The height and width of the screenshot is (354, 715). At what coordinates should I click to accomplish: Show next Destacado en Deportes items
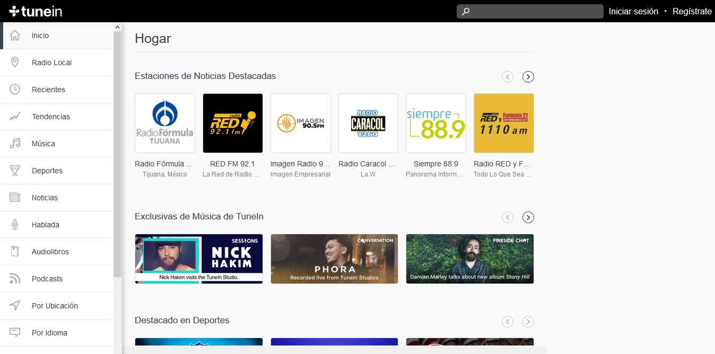pyautogui.click(x=528, y=321)
